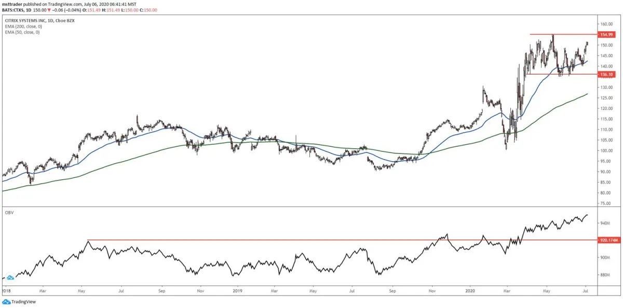The height and width of the screenshot is (308, 623).
Task: Click the 120.00 price axis label
Action: click(x=607, y=108)
